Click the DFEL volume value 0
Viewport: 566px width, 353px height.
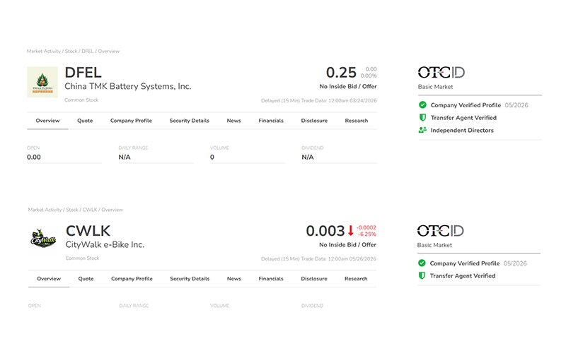(x=212, y=157)
